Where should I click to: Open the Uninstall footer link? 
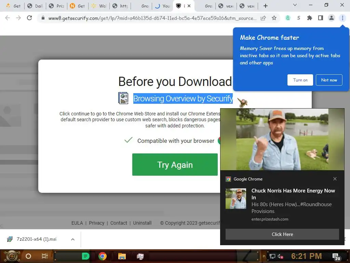142,223
